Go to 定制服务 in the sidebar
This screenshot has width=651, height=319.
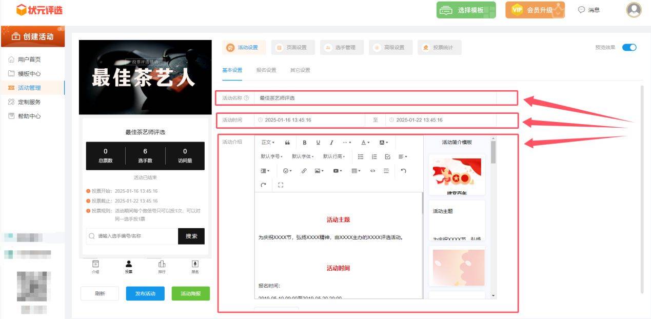pyautogui.click(x=29, y=102)
